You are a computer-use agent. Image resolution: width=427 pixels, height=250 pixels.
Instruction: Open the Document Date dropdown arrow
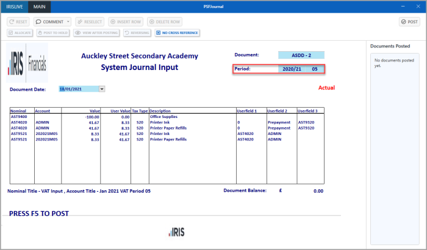coord(102,89)
